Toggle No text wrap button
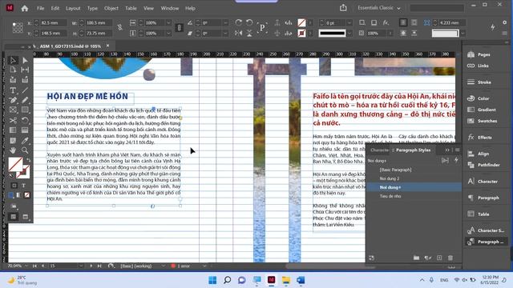The image size is (513, 288). pyautogui.click(x=403, y=22)
